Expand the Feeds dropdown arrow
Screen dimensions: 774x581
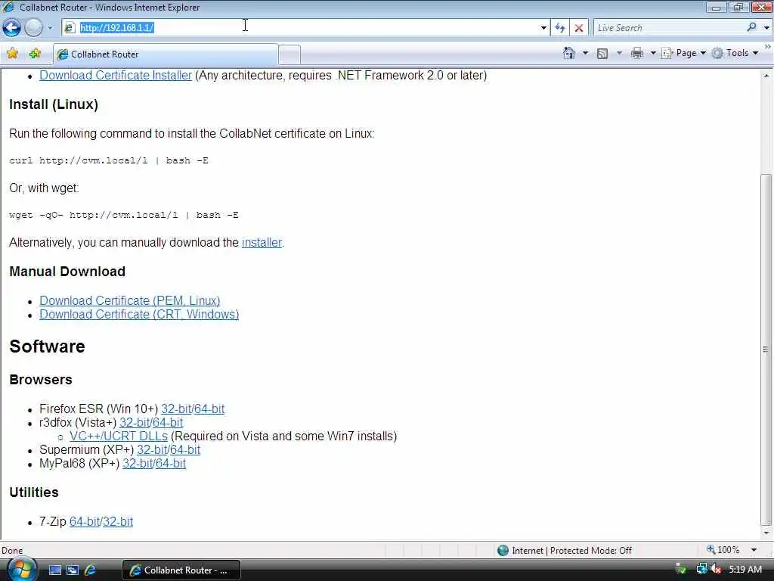tap(619, 53)
